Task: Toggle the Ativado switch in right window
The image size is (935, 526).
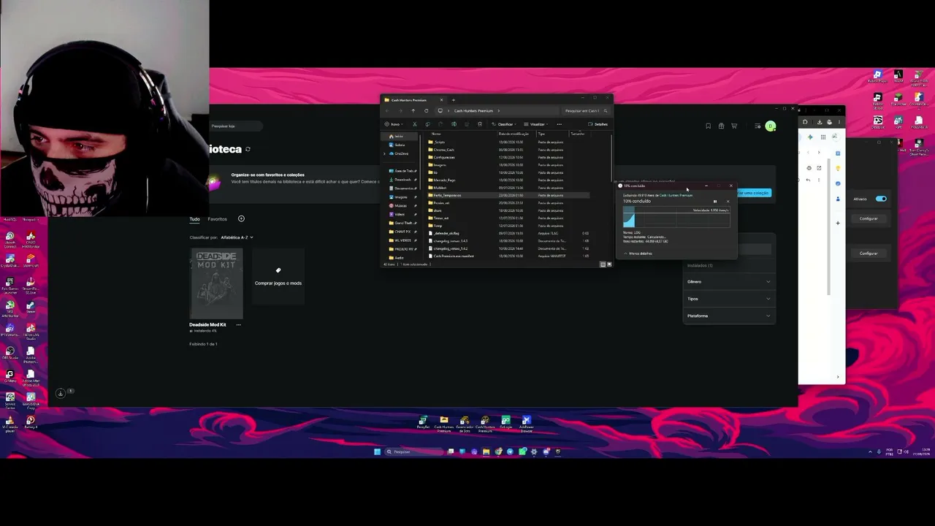Action: 881,199
